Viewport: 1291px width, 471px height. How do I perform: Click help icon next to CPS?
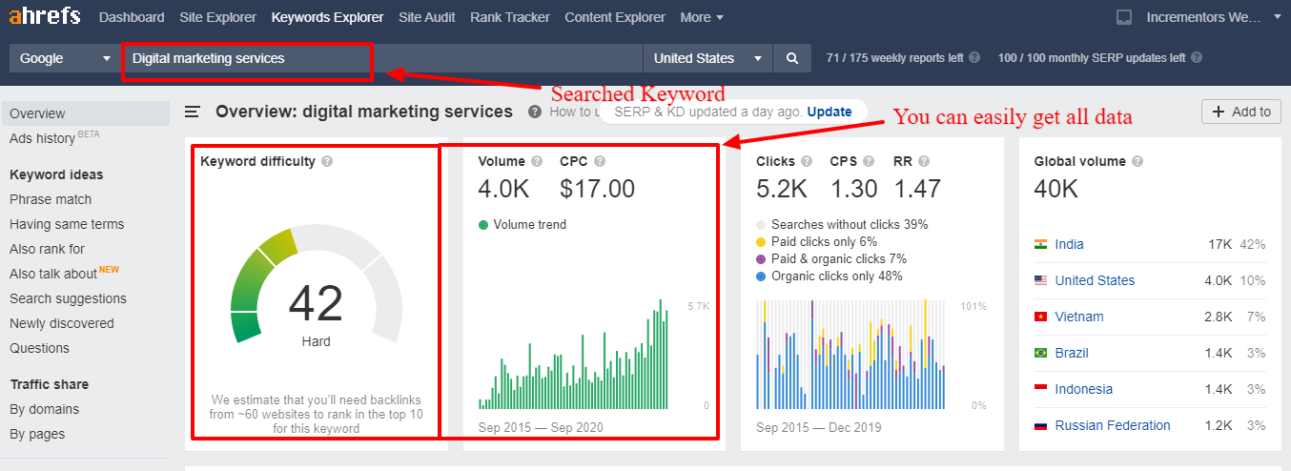tap(871, 161)
